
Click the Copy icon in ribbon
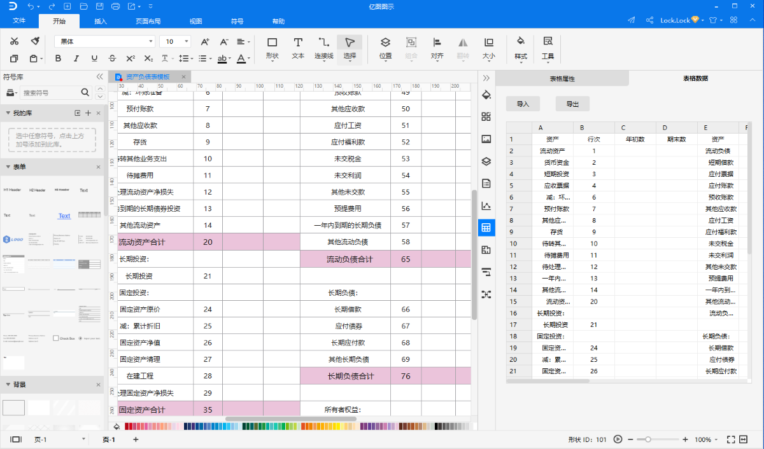pos(15,59)
